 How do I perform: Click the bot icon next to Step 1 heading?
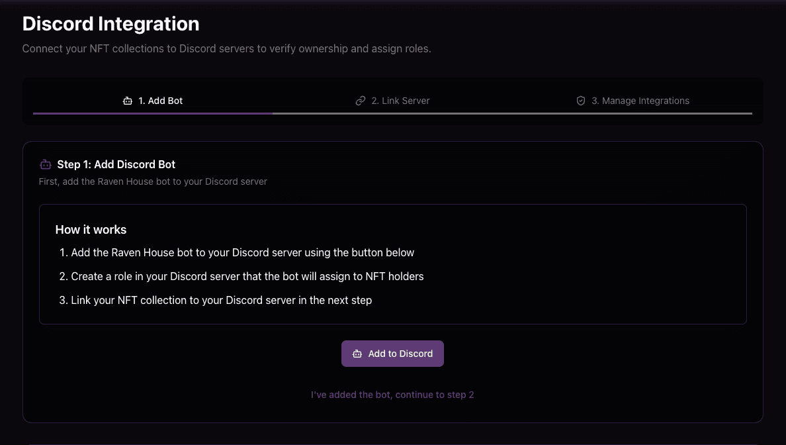pyautogui.click(x=46, y=164)
